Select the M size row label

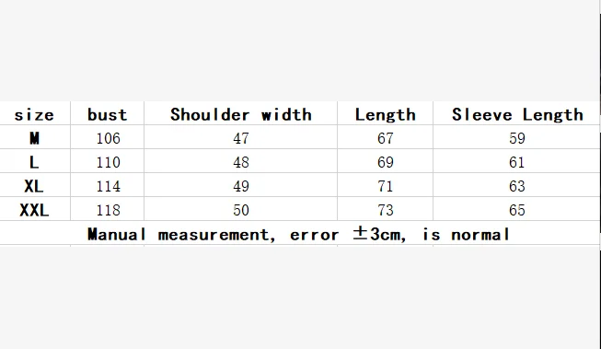[34, 138]
